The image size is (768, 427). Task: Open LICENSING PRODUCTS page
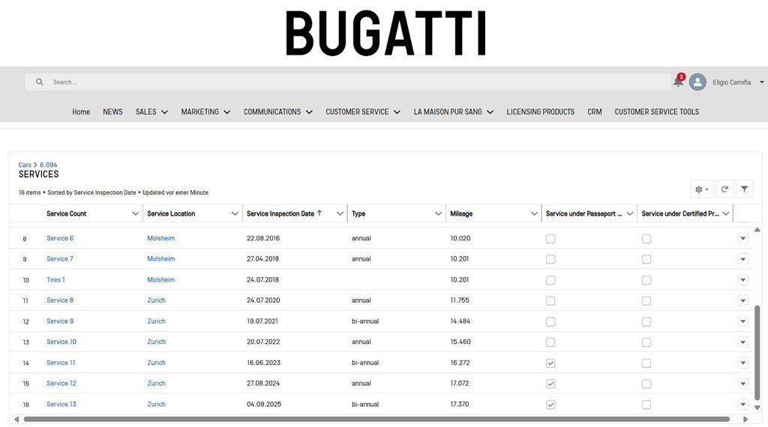[x=540, y=112]
